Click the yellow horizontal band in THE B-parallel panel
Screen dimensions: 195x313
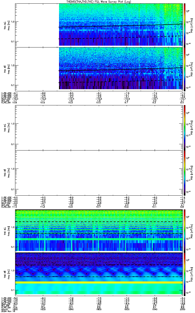pyautogui.click(x=99, y=282)
